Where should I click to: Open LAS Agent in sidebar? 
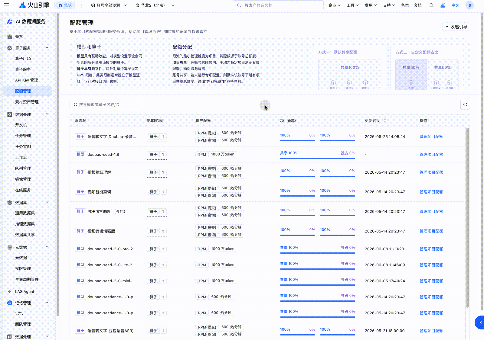coord(25,291)
